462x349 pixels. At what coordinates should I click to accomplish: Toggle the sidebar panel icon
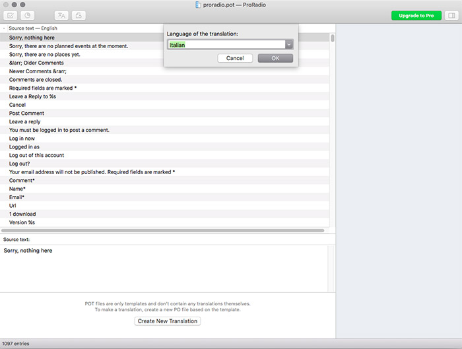point(451,15)
